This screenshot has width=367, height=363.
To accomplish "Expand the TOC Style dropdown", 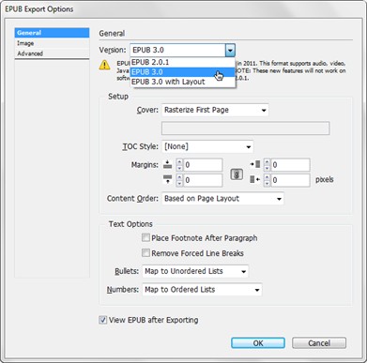I will [207, 146].
